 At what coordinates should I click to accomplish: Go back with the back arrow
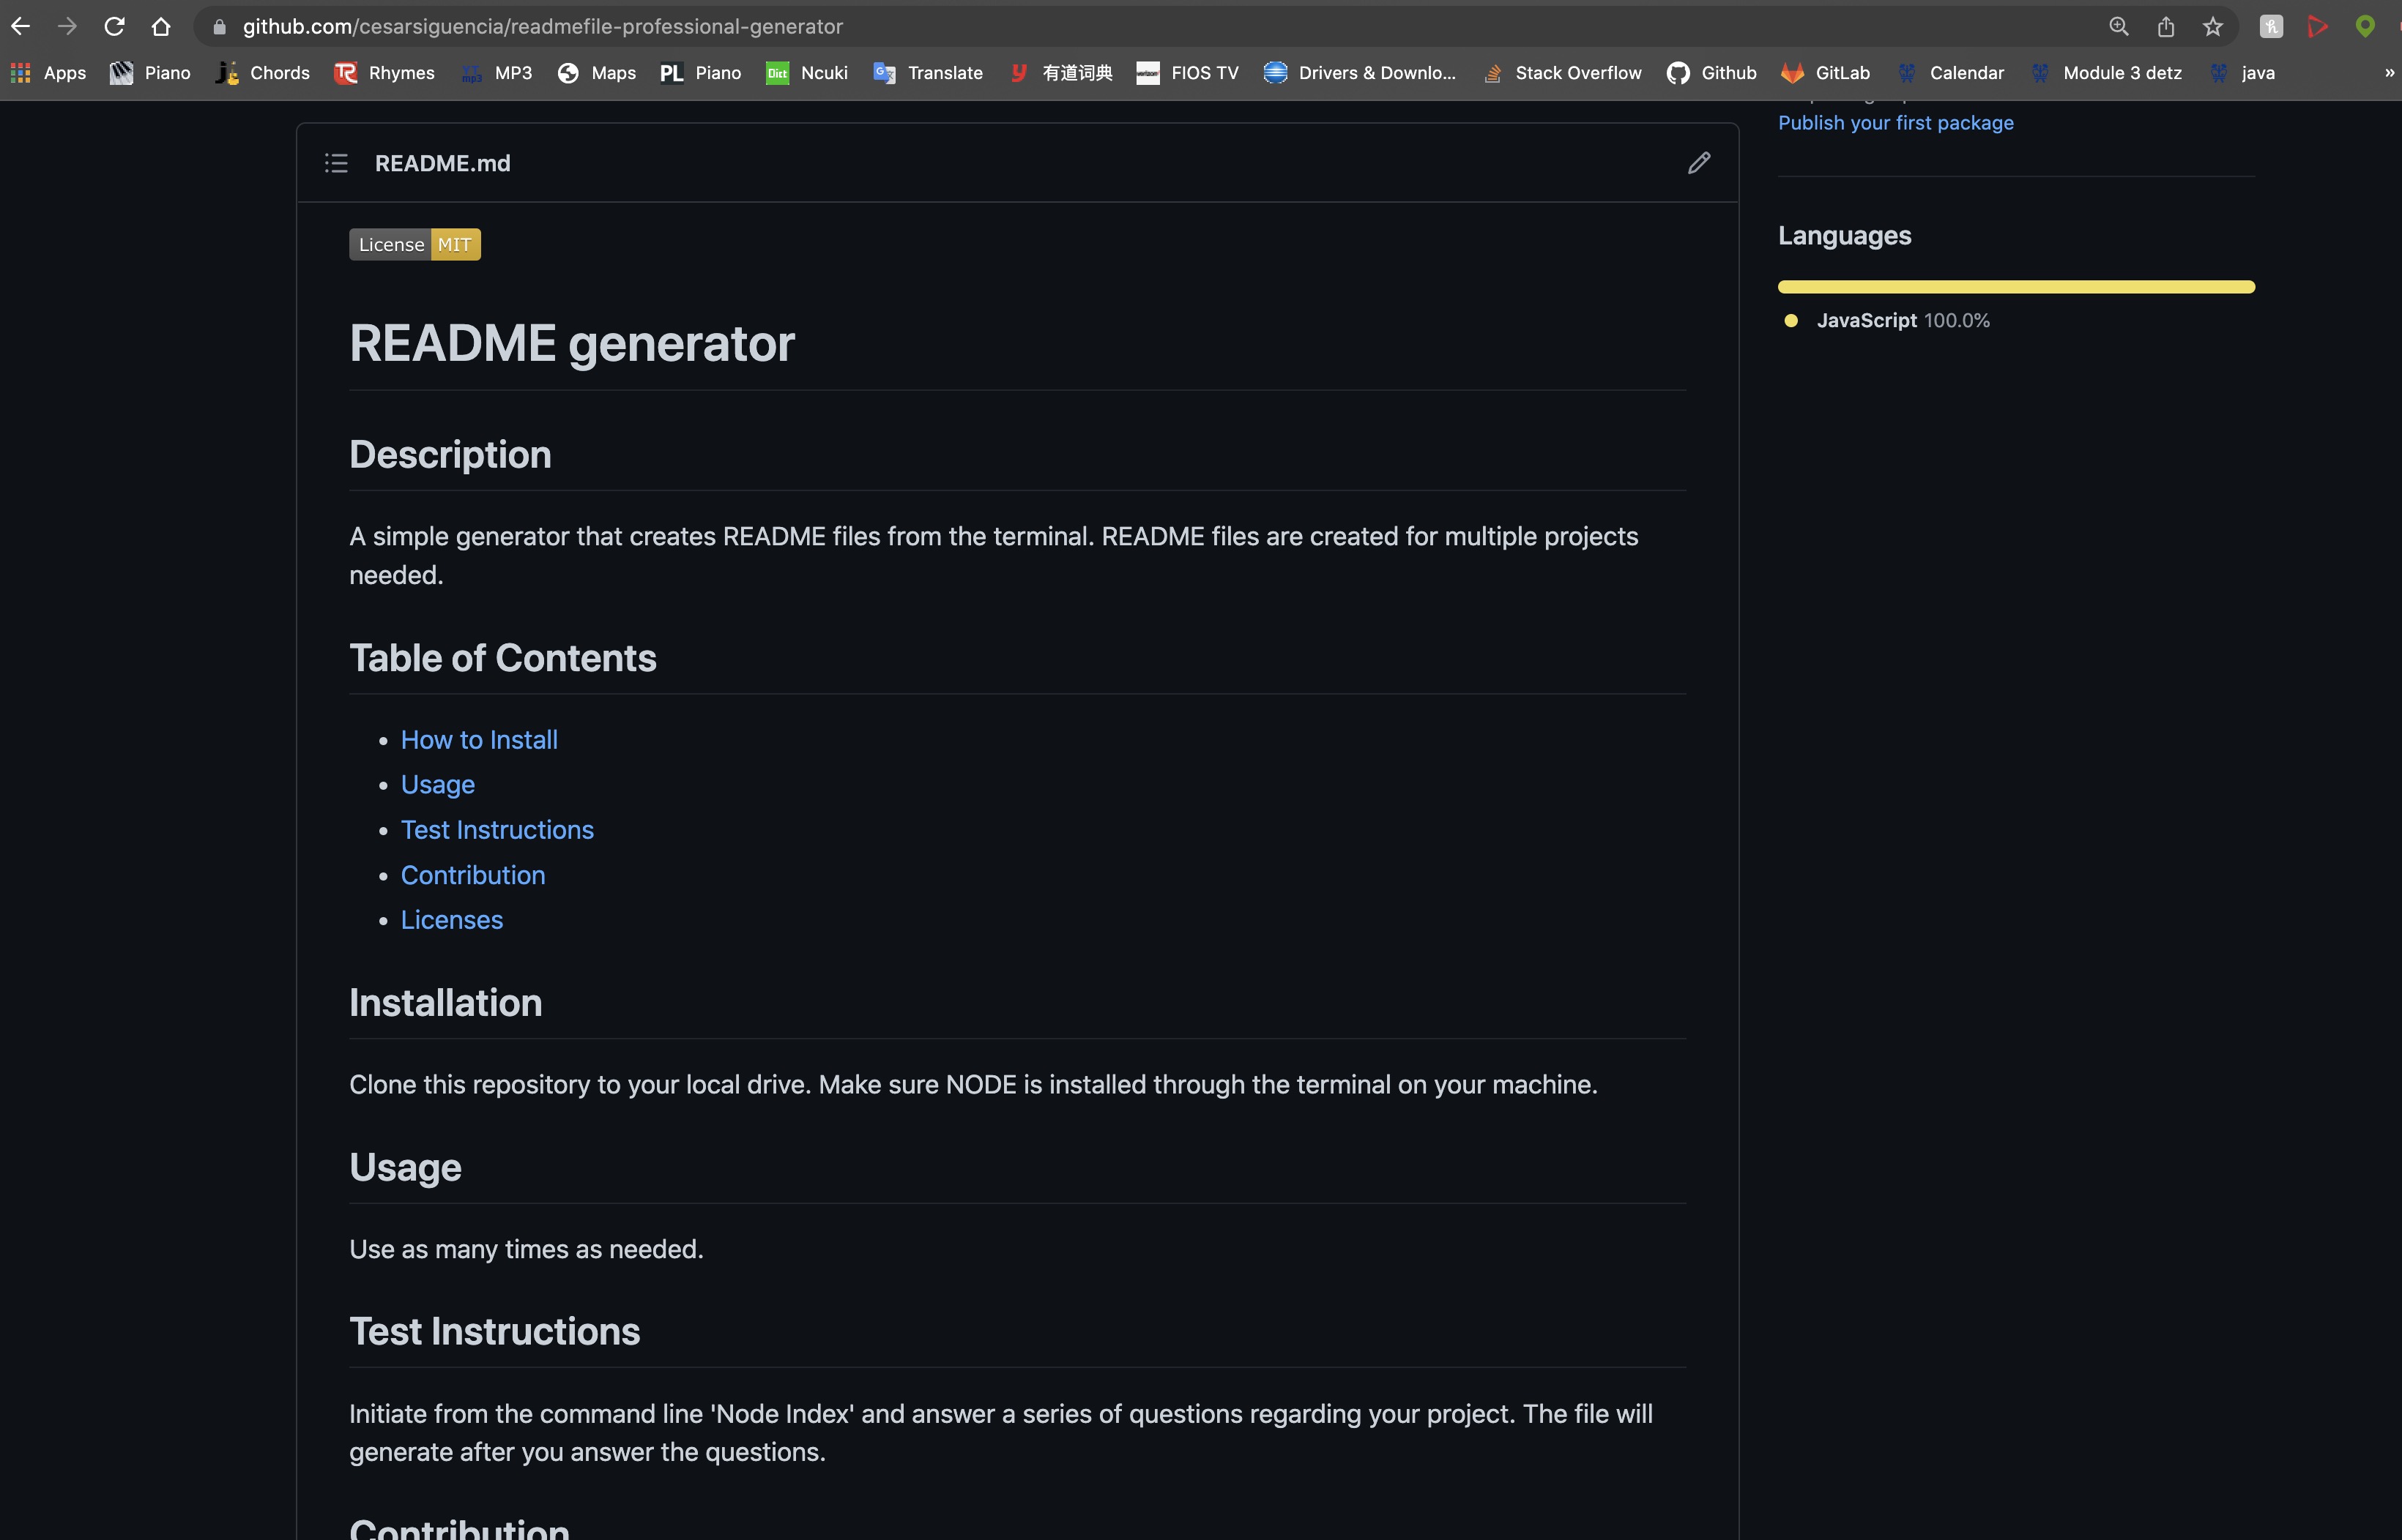coord(21,26)
